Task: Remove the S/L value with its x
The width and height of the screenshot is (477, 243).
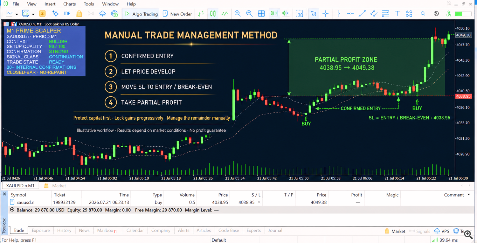Action: (259, 202)
